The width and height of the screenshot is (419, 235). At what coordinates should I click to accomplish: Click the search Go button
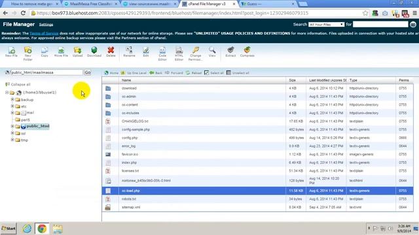coord(413,25)
